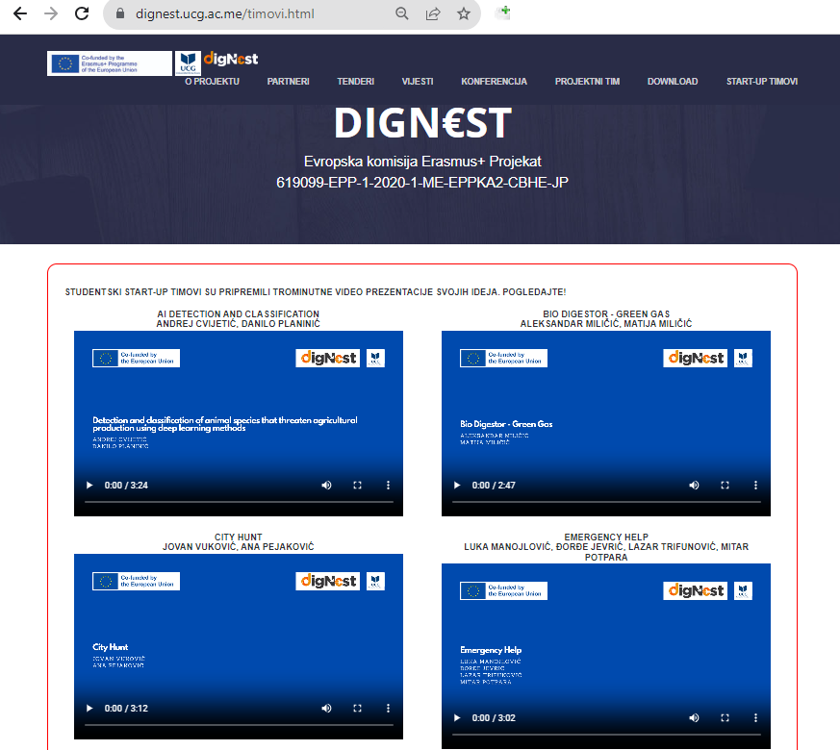Open more options on Emergency Help video
This screenshot has height=750, width=840.
point(756,718)
